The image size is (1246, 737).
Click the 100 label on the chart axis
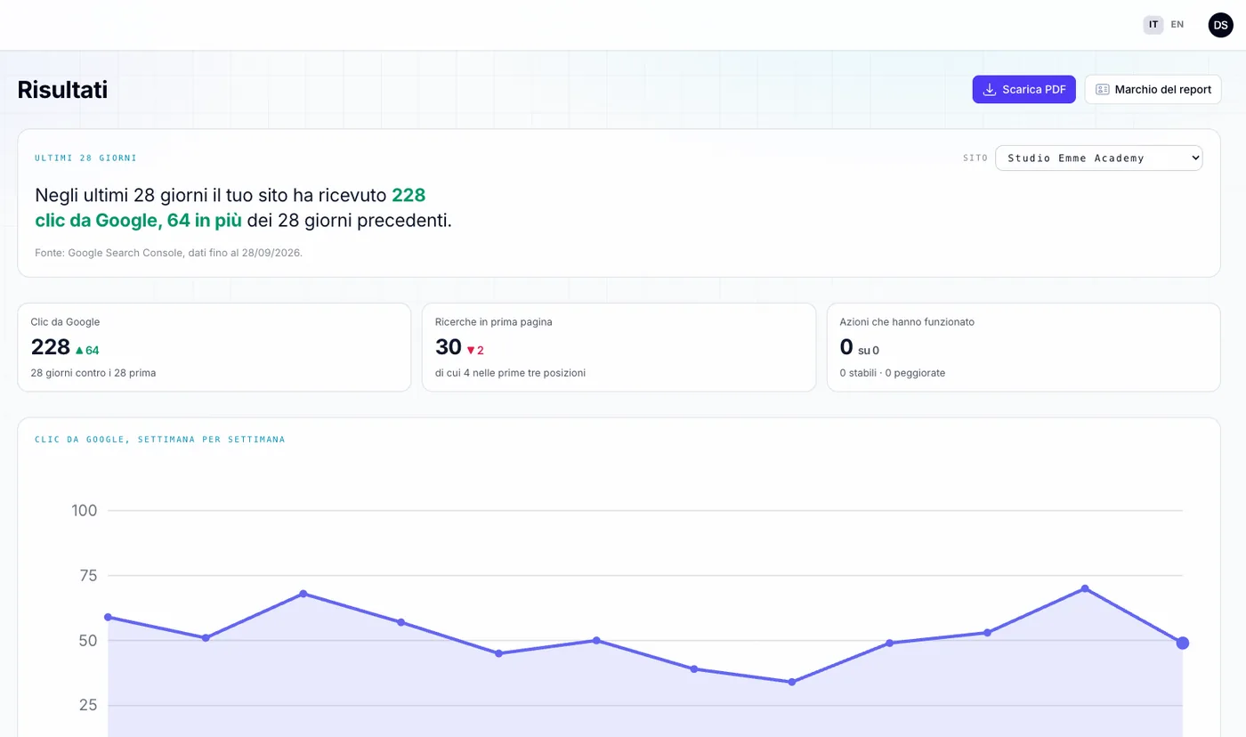85,511
